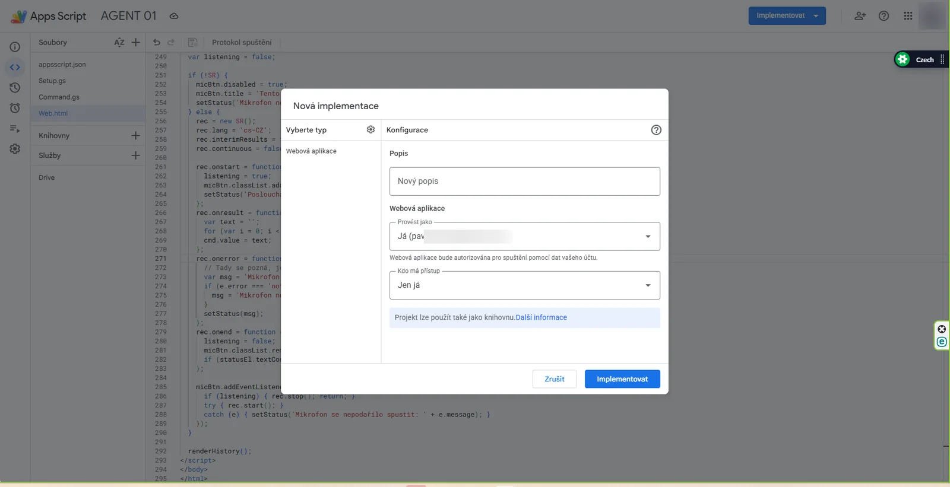
Task: Click the cloud save status icon
Action: click(x=174, y=16)
